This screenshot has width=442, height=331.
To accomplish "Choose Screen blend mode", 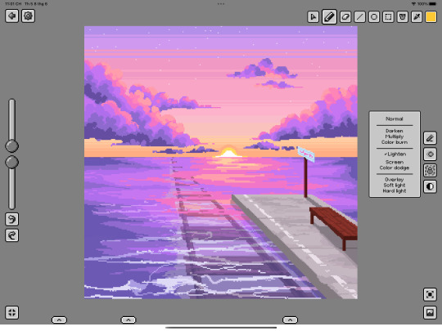I will tap(395, 162).
